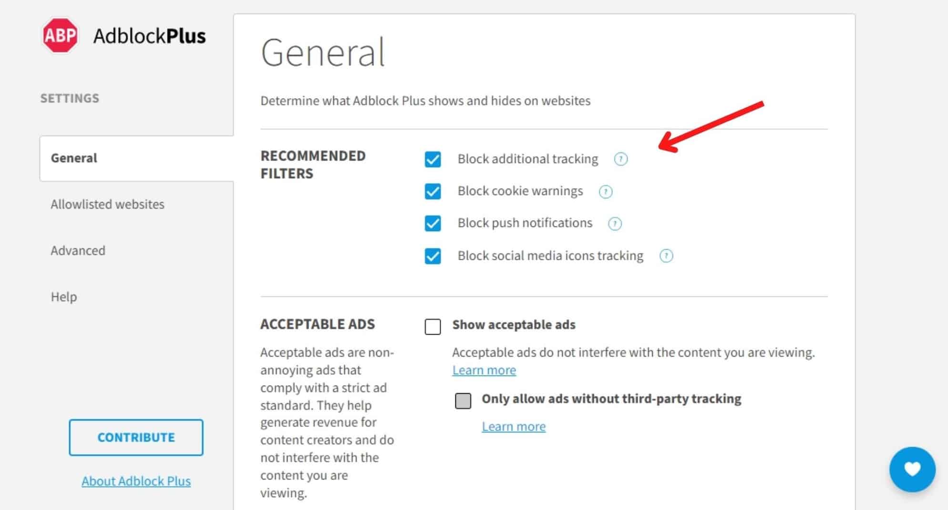Click Learn more under third-party tracking option
Viewport: 948px width, 510px height.
(x=514, y=427)
